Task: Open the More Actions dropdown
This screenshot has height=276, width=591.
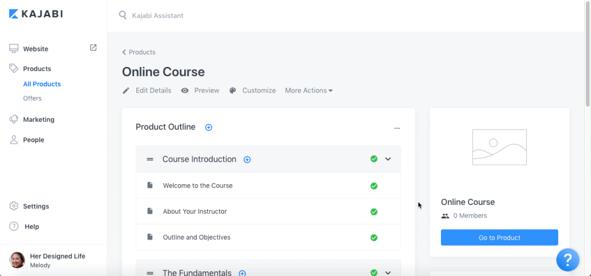Action: point(309,91)
